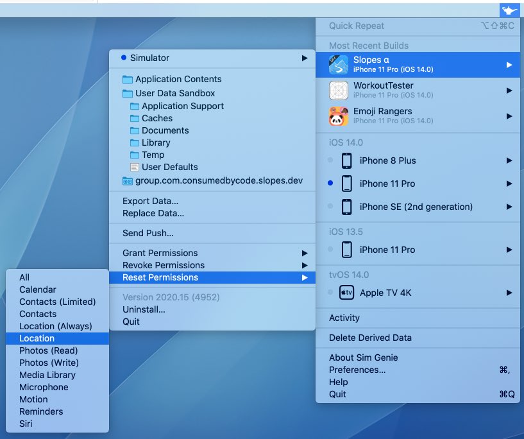Click the User Data Sandbox folder icon
Screen dimensions: 524x439
coord(128,94)
